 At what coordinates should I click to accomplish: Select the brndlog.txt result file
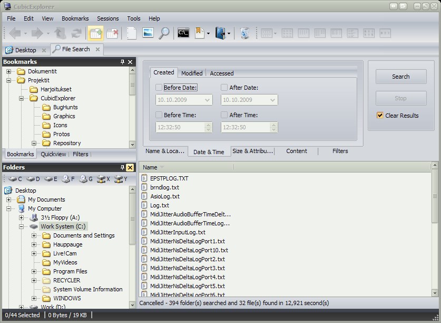[x=164, y=187]
